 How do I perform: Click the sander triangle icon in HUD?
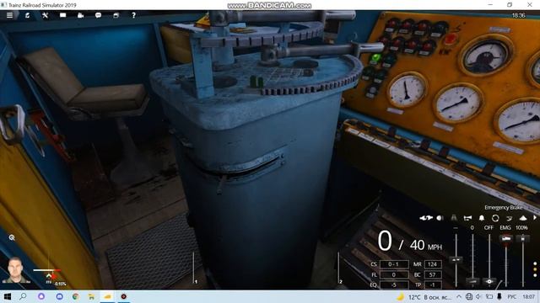coord(523,218)
